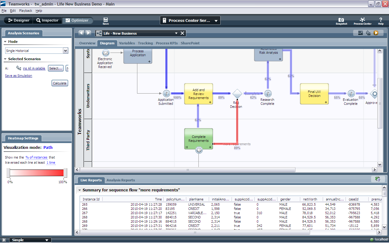Switch to the Overview tab
Screen dimensions: 389x243
pyautogui.click(x=87, y=43)
